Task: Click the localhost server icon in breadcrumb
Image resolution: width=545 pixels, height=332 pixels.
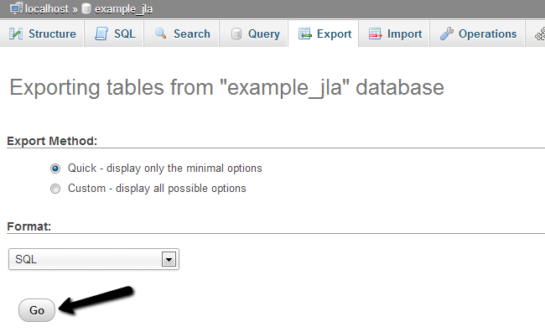Action: pyautogui.click(x=16, y=8)
